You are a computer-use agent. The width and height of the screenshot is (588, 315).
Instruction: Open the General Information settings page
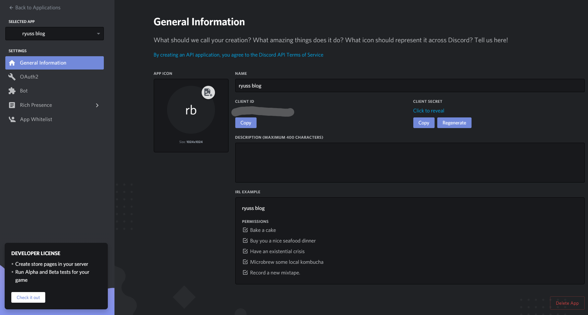point(55,63)
